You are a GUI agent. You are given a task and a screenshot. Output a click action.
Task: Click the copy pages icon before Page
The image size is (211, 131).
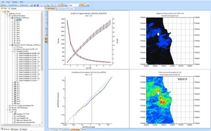coord(59,5)
